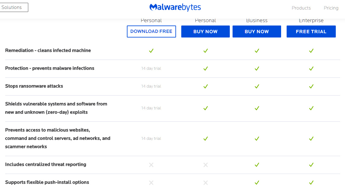Click the Malwarebytes logo

coord(175,7)
